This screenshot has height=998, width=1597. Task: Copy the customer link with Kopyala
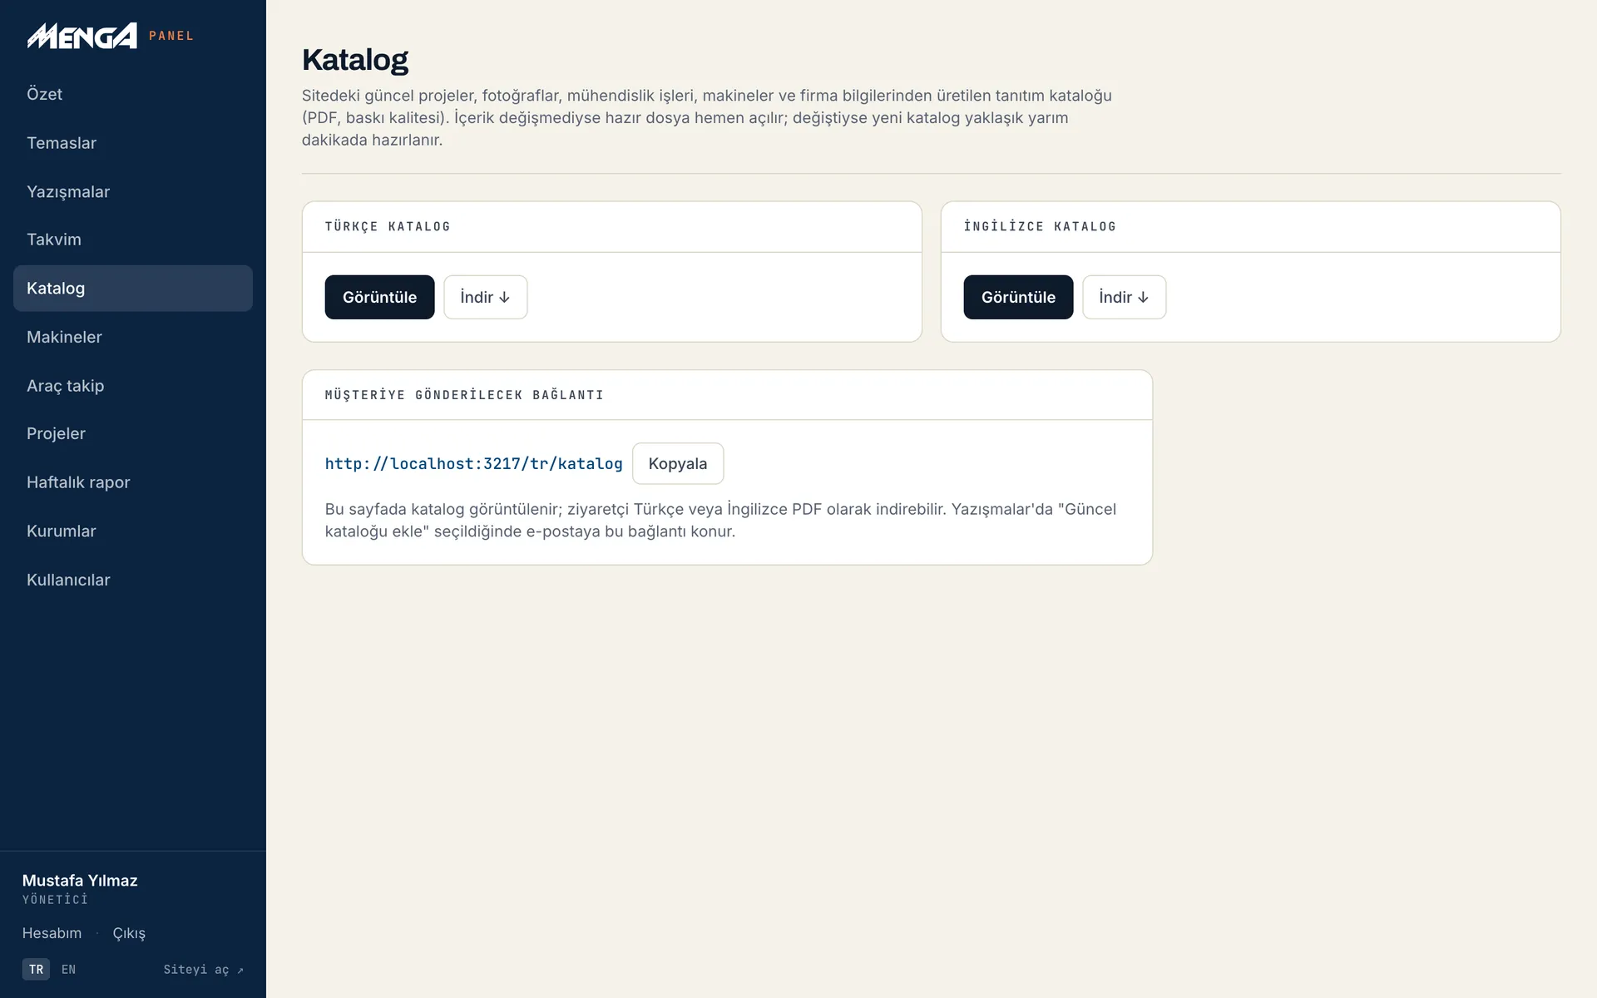pos(678,463)
